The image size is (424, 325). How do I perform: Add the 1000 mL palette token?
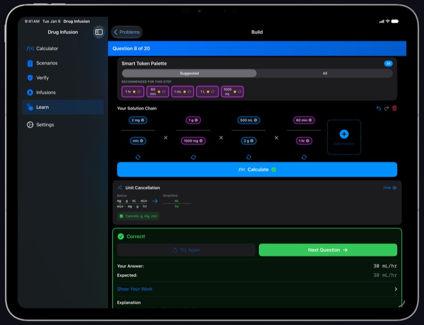[232, 91]
